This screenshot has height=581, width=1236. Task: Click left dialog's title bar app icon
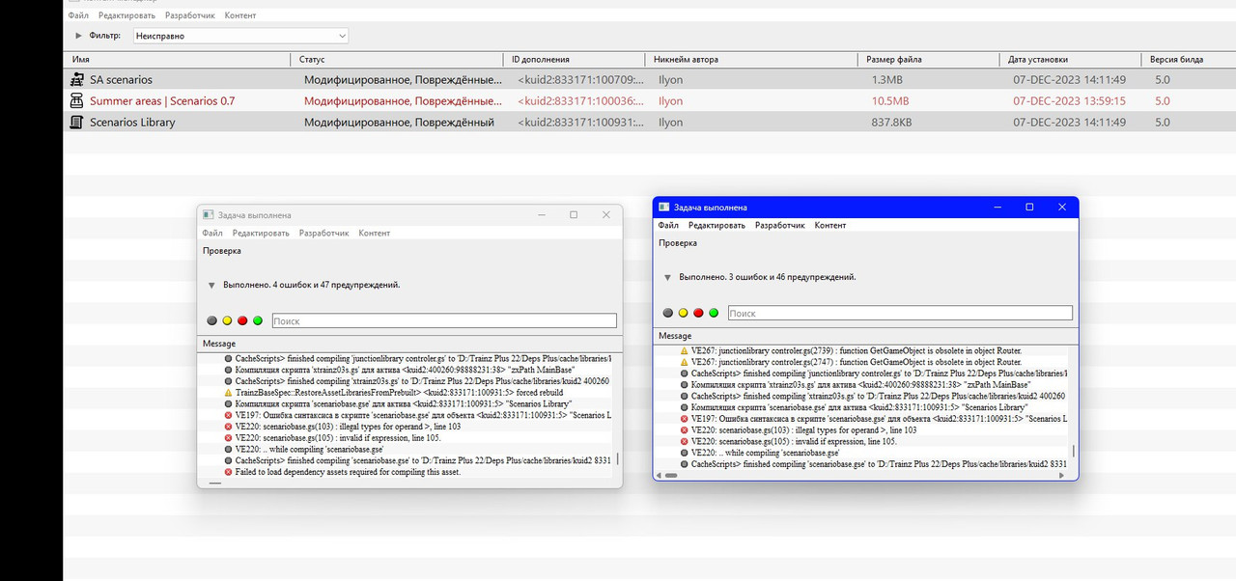pyautogui.click(x=208, y=214)
